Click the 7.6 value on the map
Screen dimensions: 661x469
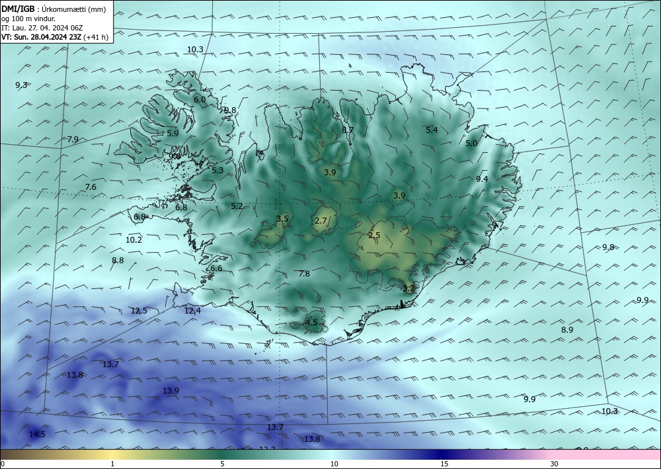click(x=91, y=187)
